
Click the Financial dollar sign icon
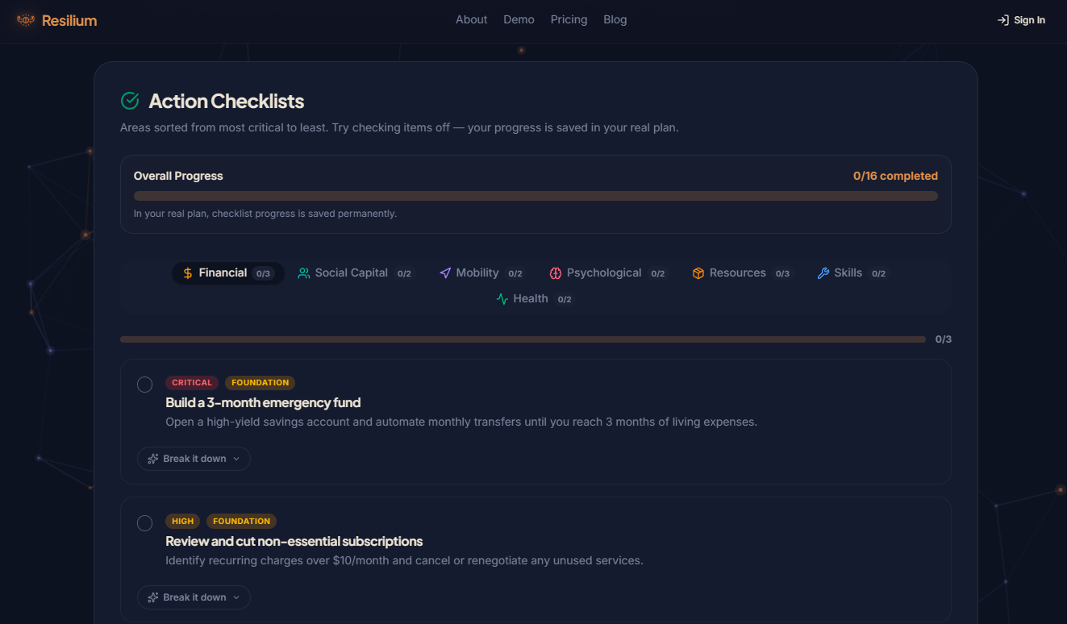point(188,273)
